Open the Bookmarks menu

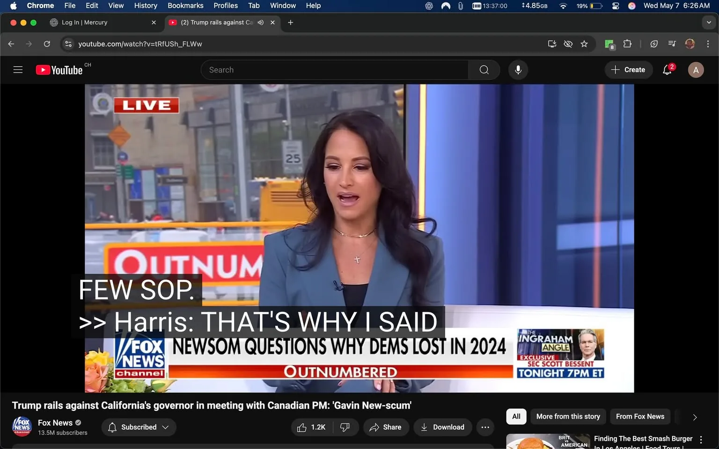[x=185, y=6]
